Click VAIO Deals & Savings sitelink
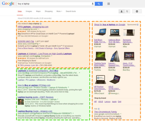 click(x=44, y=48)
